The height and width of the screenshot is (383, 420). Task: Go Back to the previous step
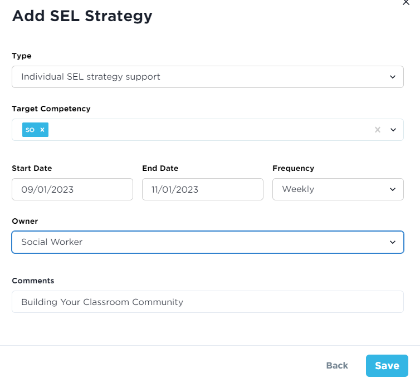click(x=337, y=365)
